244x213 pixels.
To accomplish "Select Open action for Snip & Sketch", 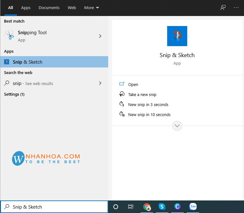I will pos(133,84).
